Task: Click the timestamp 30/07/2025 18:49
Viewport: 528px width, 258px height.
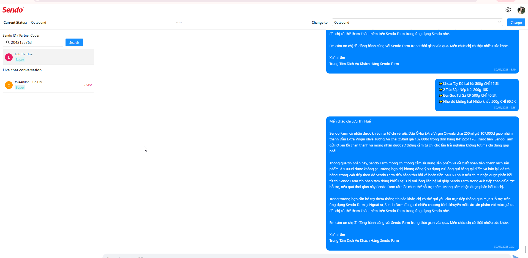Action: pyautogui.click(x=505, y=70)
